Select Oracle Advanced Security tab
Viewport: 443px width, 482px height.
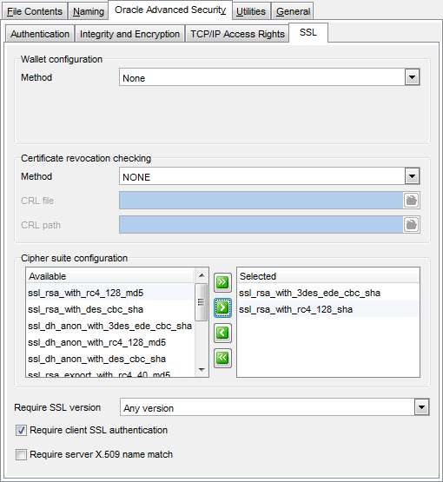click(170, 10)
